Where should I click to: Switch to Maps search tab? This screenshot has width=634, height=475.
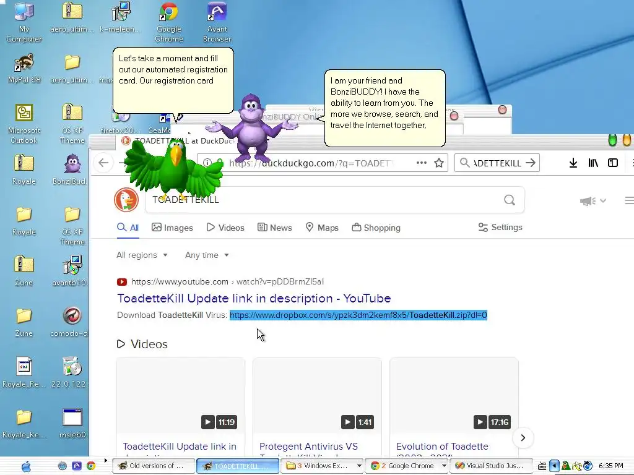coord(322,228)
